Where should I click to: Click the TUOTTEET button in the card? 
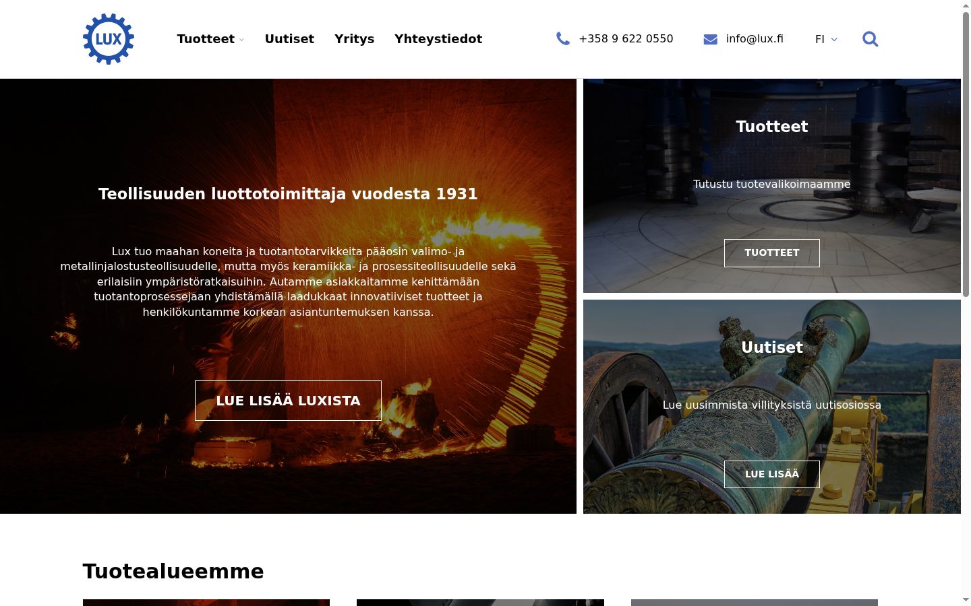click(x=772, y=253)
